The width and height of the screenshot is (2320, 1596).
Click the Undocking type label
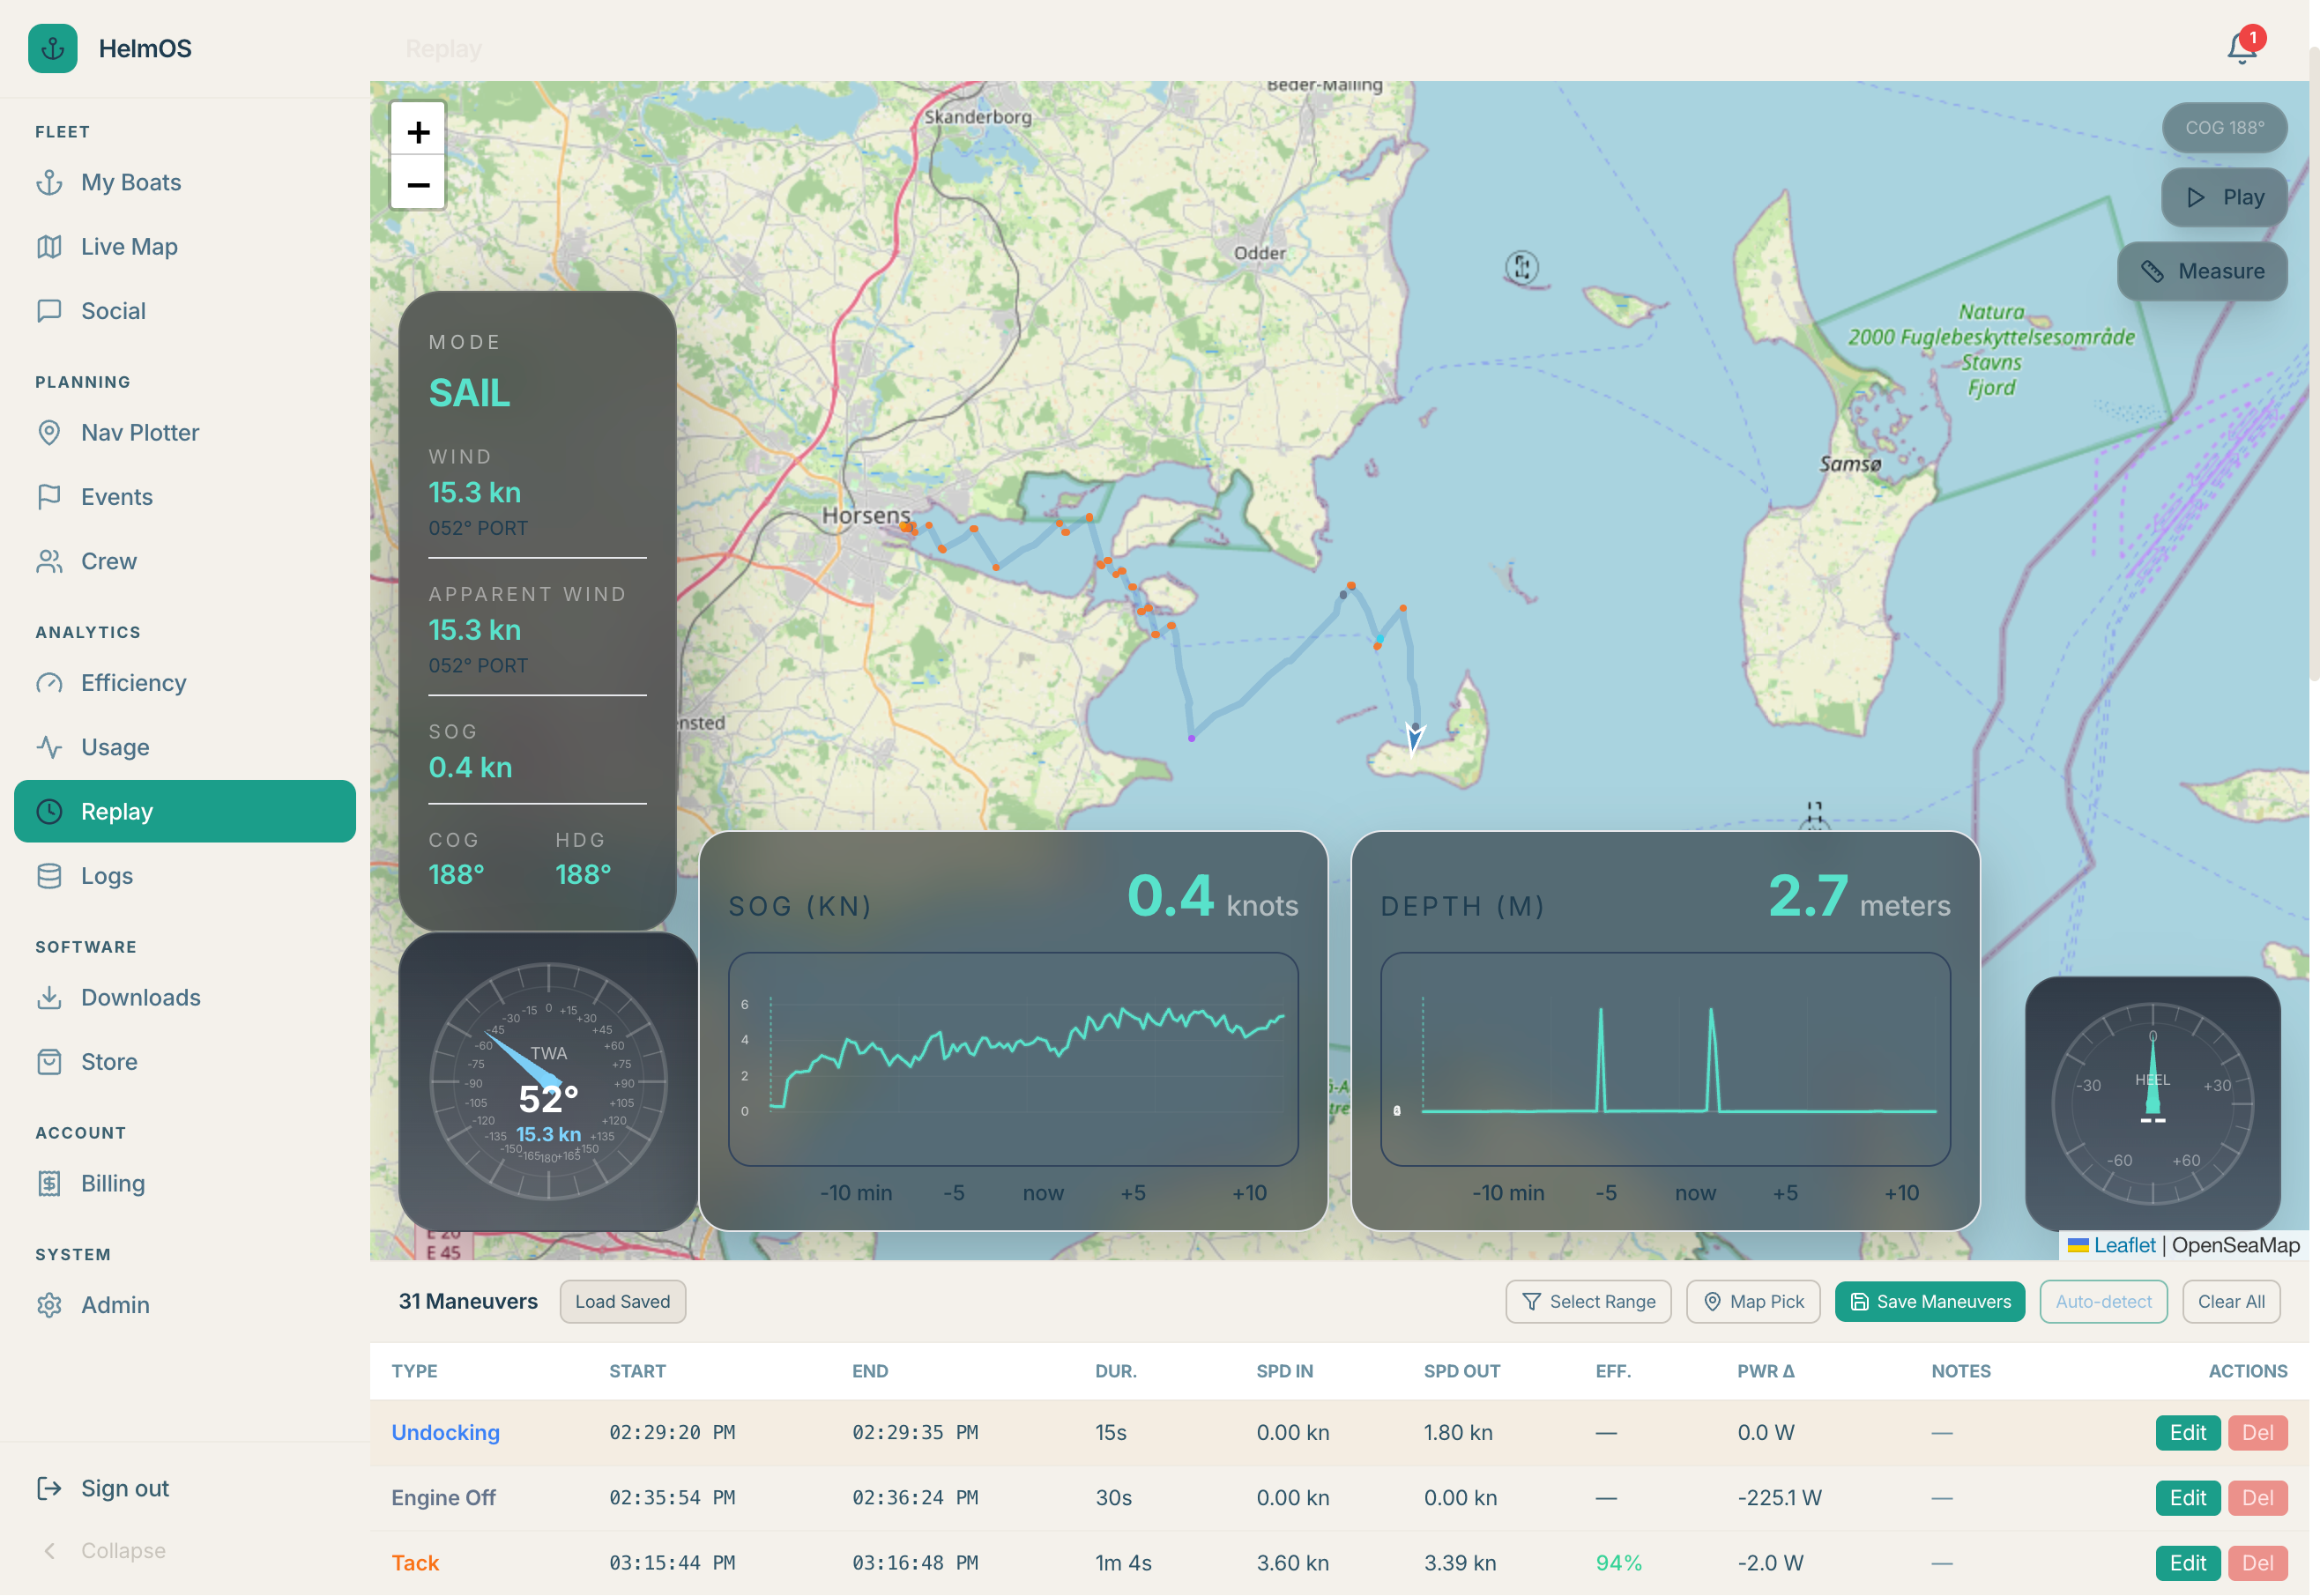click(445, 1433)
